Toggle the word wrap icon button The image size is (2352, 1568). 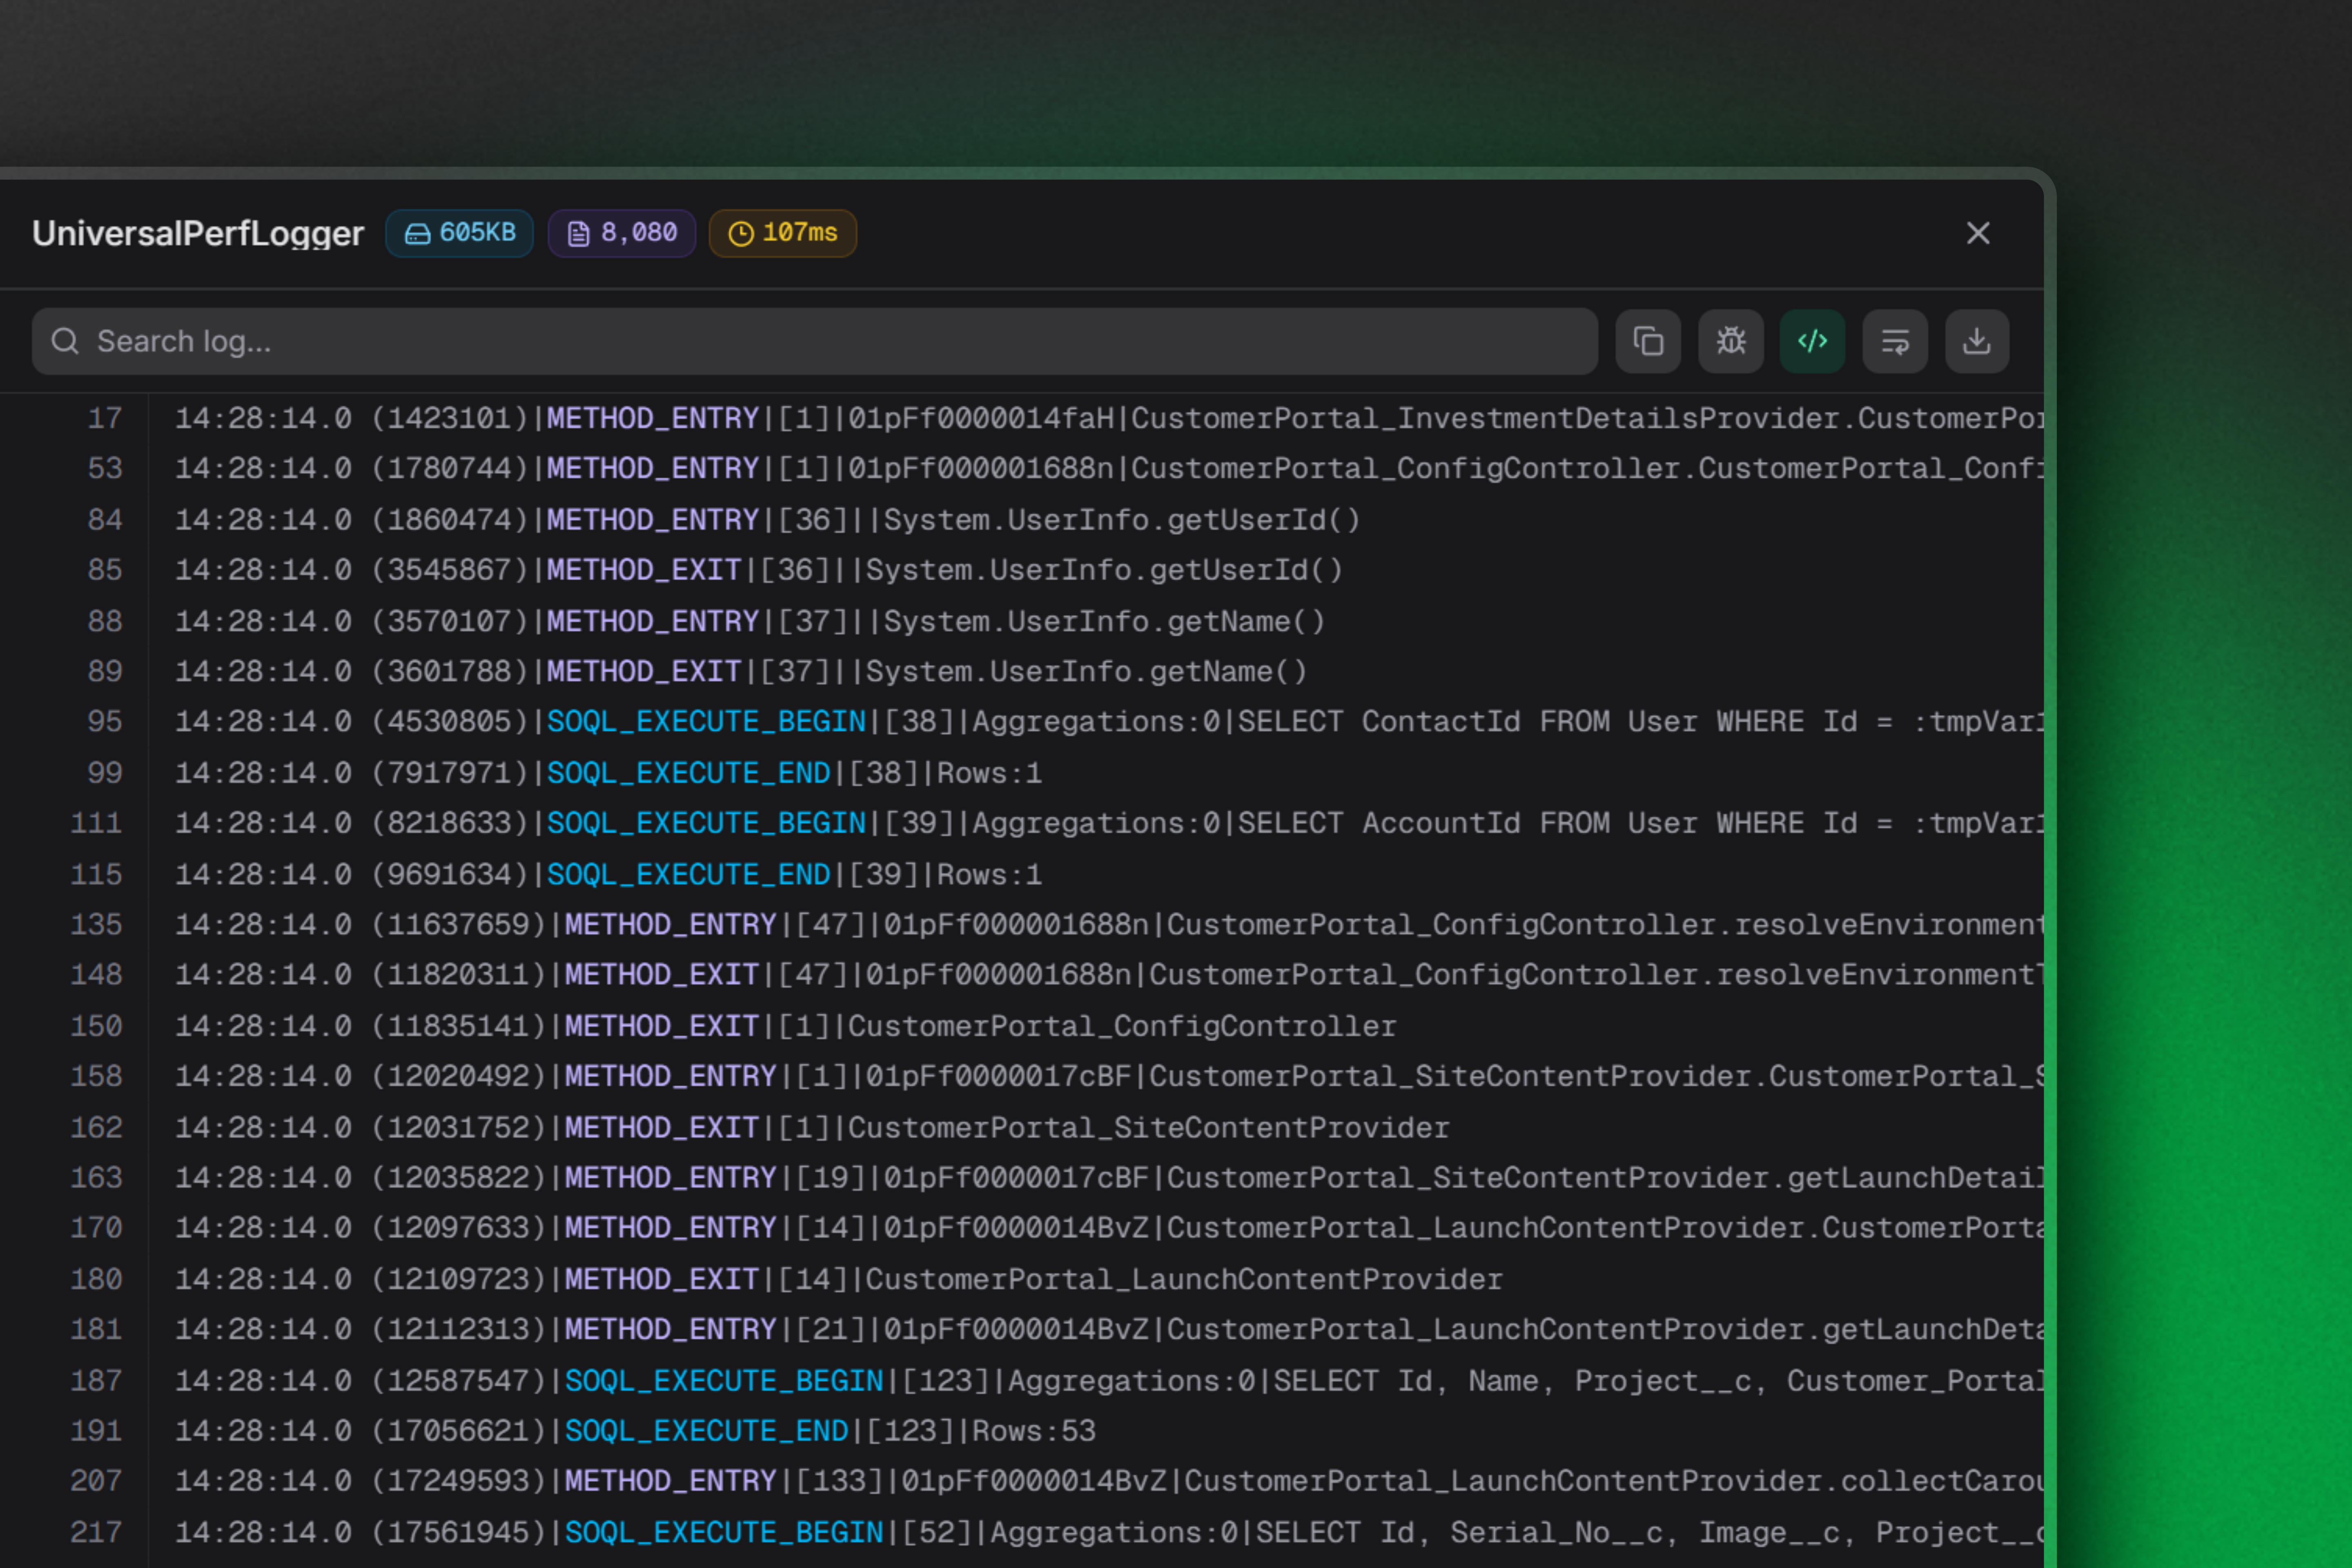click(x=1895, y=341)
